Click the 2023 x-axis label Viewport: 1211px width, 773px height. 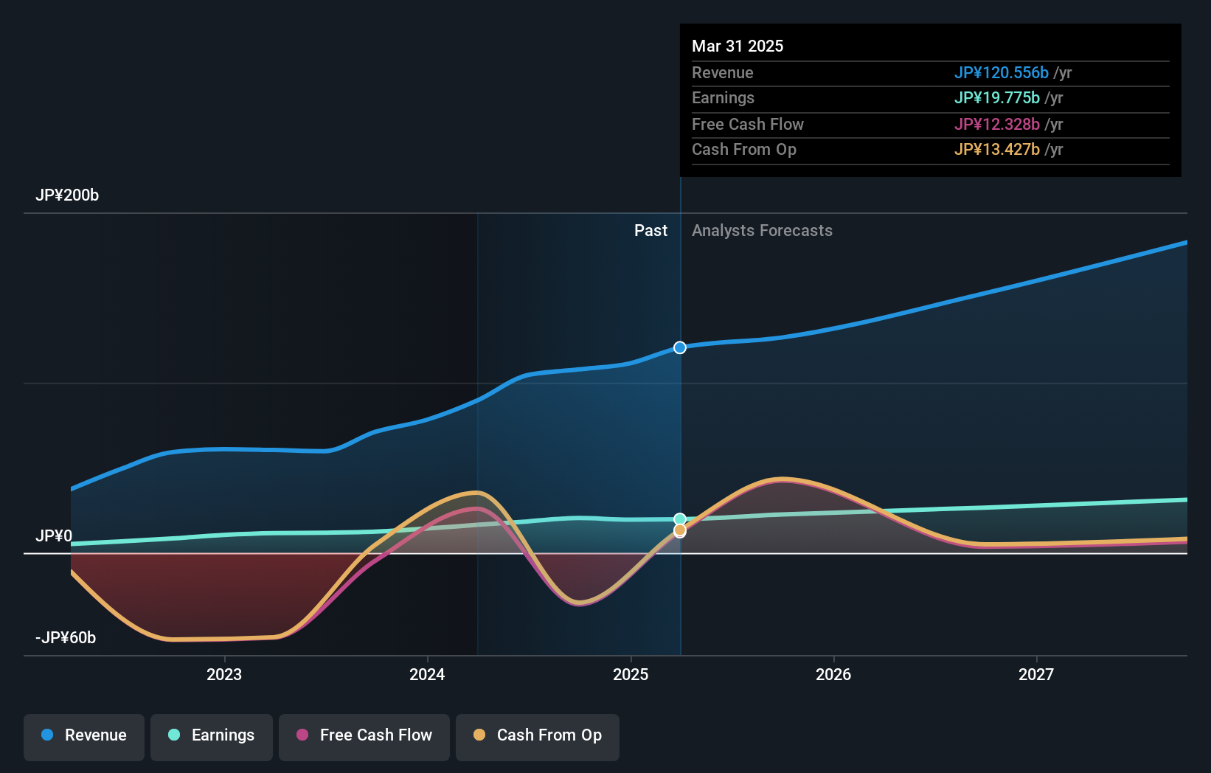[224, 674]
